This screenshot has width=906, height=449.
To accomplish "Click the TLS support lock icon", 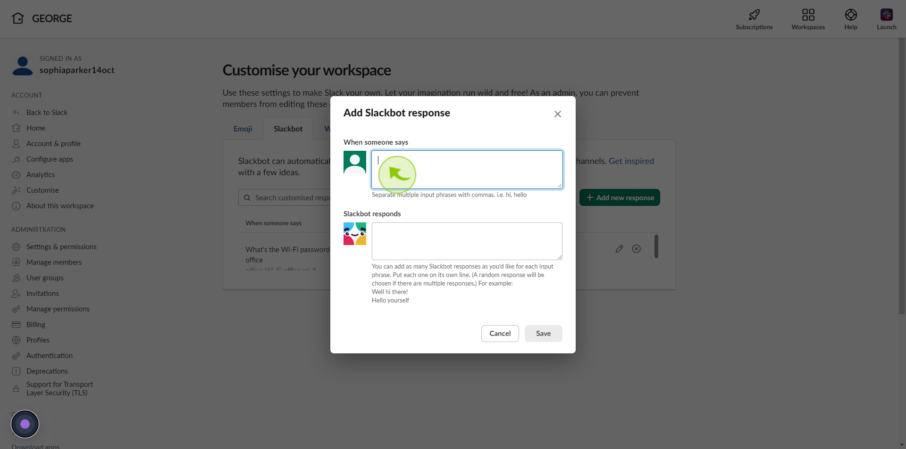I will [x=16, y=389].
